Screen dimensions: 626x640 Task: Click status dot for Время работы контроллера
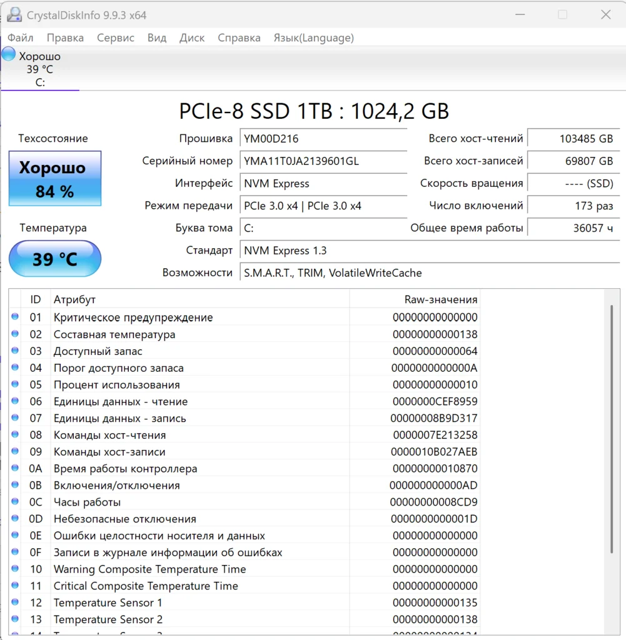[x=15, y=468]
